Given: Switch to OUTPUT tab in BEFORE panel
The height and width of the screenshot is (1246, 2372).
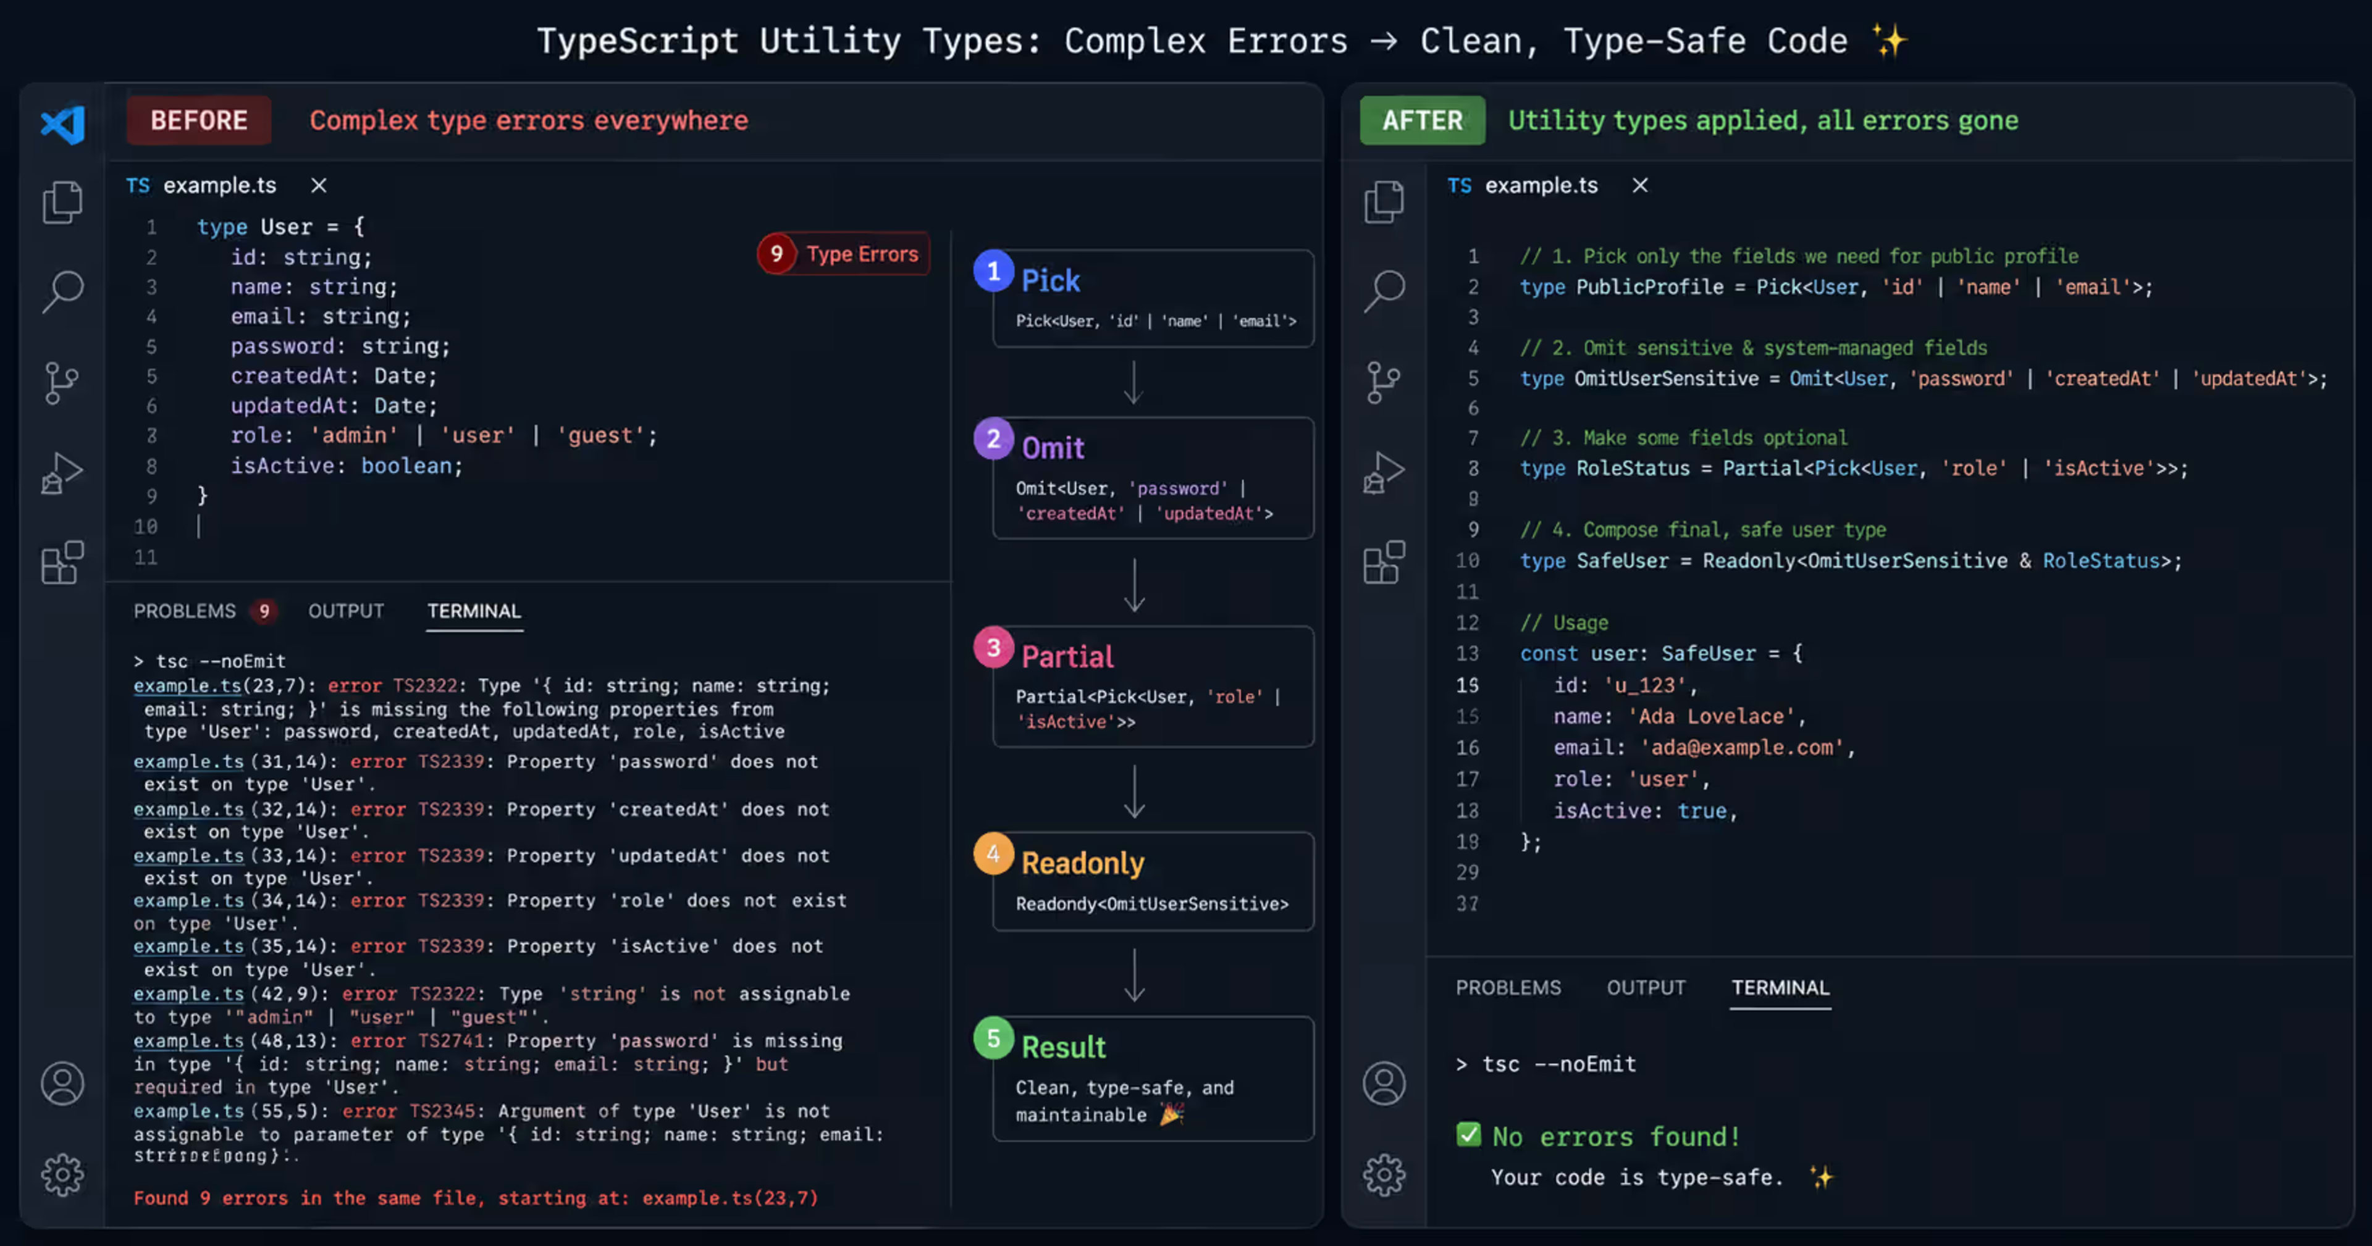Looking at the screenshot, I should (346, 611).
